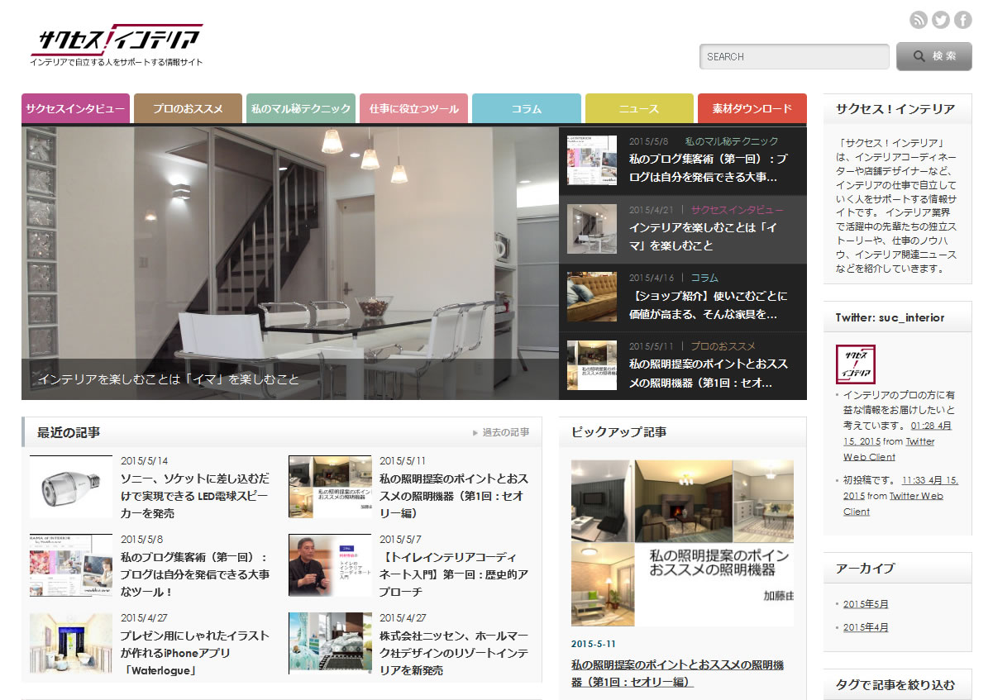The height and width of the screenshot is (700, 993).
Task: Open the 2015年4月 archive link
Action: tap(866, 627)
